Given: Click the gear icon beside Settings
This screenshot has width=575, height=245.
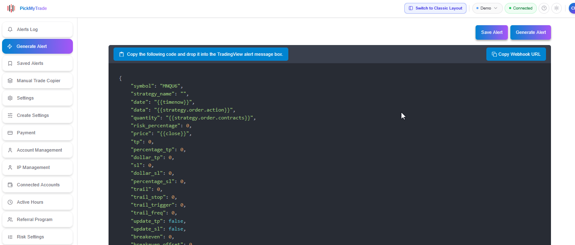Looking at the screenshot, I should pos(10,98).
